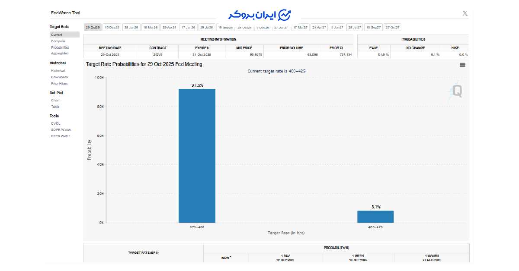Select the 27 Oct27 meeting tab
Screen dimensions: 519x271
[392, 27]
